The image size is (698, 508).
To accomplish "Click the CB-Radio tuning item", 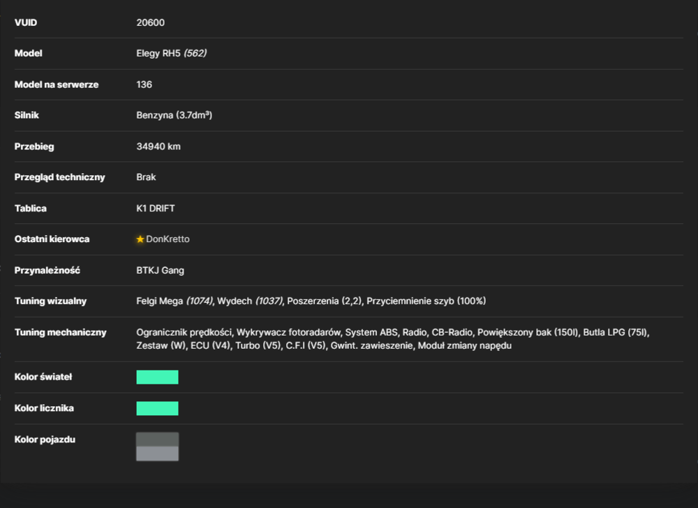I will tap(452, 333).
